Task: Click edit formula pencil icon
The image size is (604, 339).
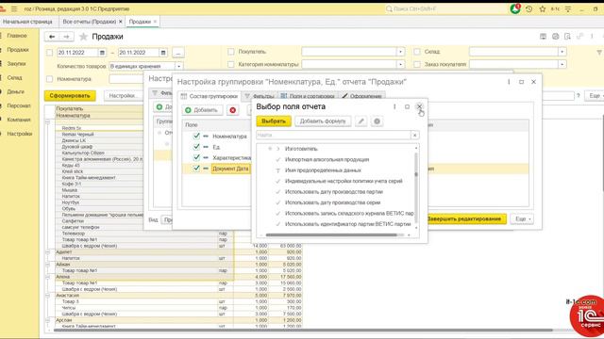Action: click(x=361, y=121)
